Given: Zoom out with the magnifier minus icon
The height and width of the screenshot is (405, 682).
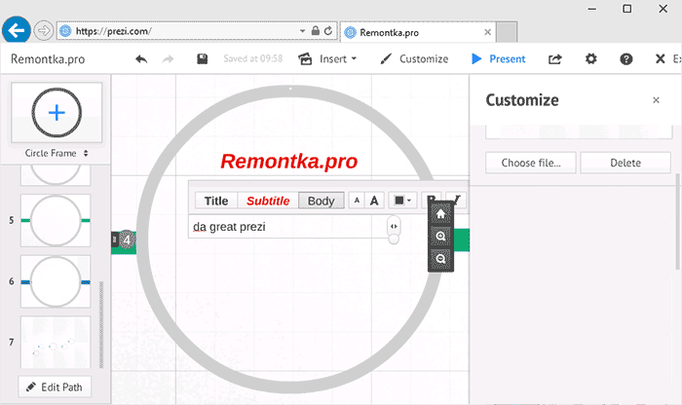Looking at the screenshot, I should [x=440, y=259].
